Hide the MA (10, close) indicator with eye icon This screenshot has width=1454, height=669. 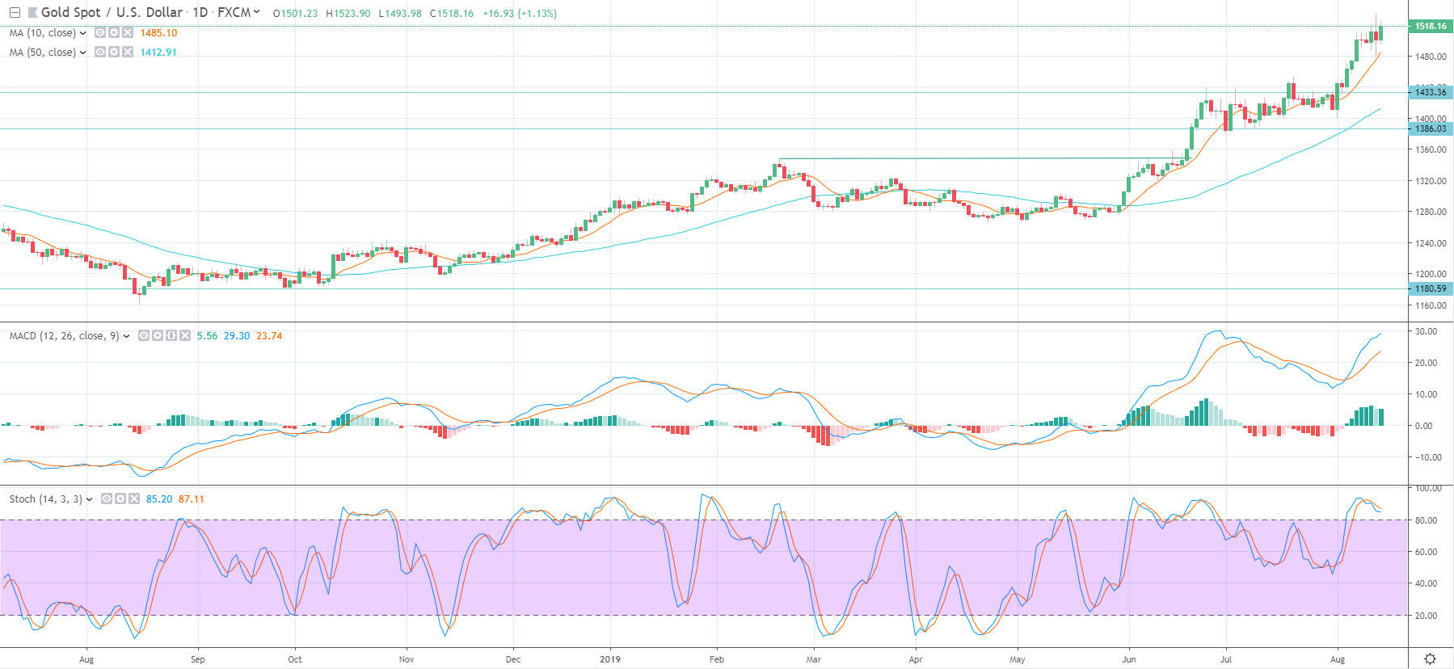coord(100,32)
